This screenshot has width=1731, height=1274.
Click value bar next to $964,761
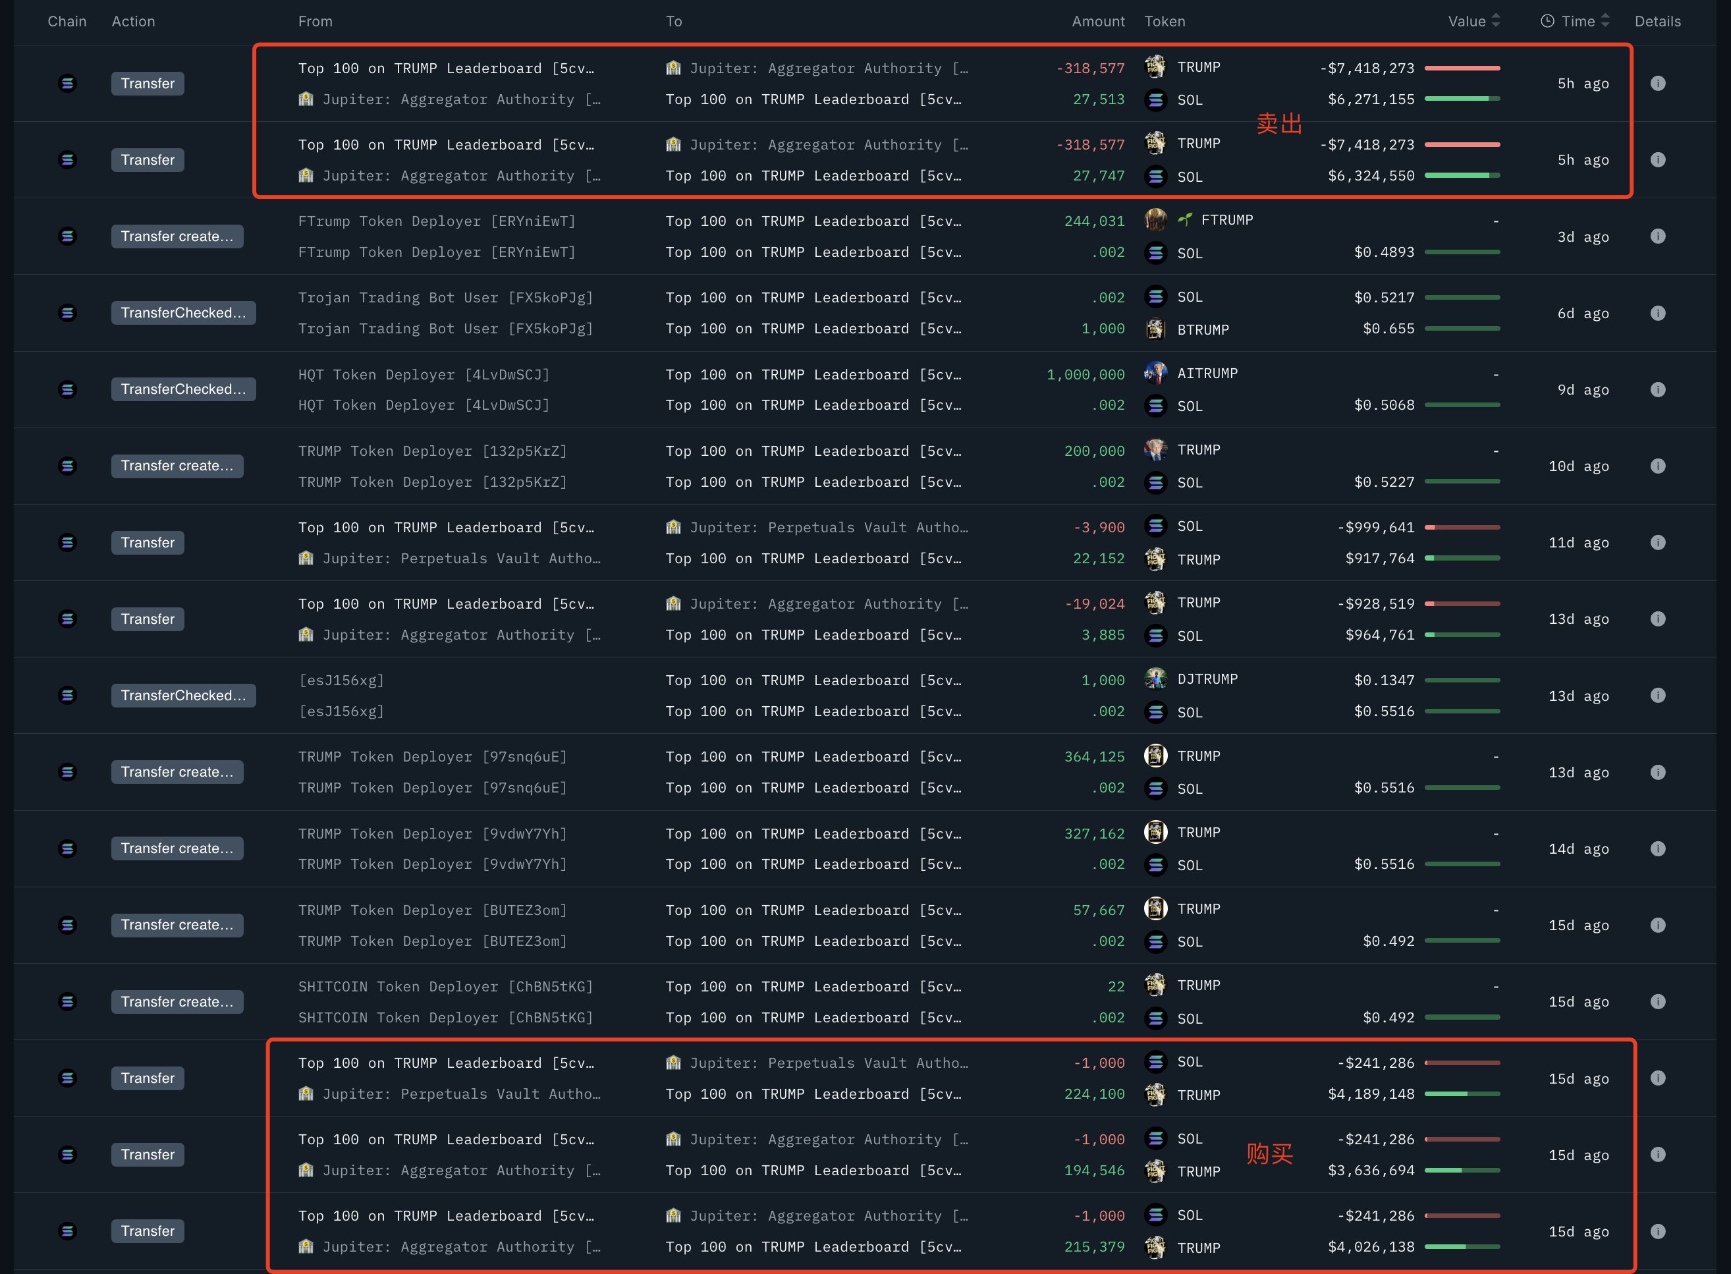[x=1462, y=634]
